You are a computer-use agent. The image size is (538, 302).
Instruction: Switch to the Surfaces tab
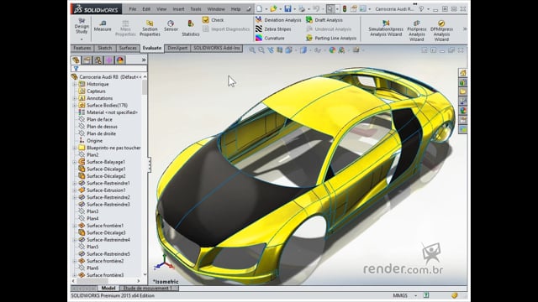click(x=128, y=49)
